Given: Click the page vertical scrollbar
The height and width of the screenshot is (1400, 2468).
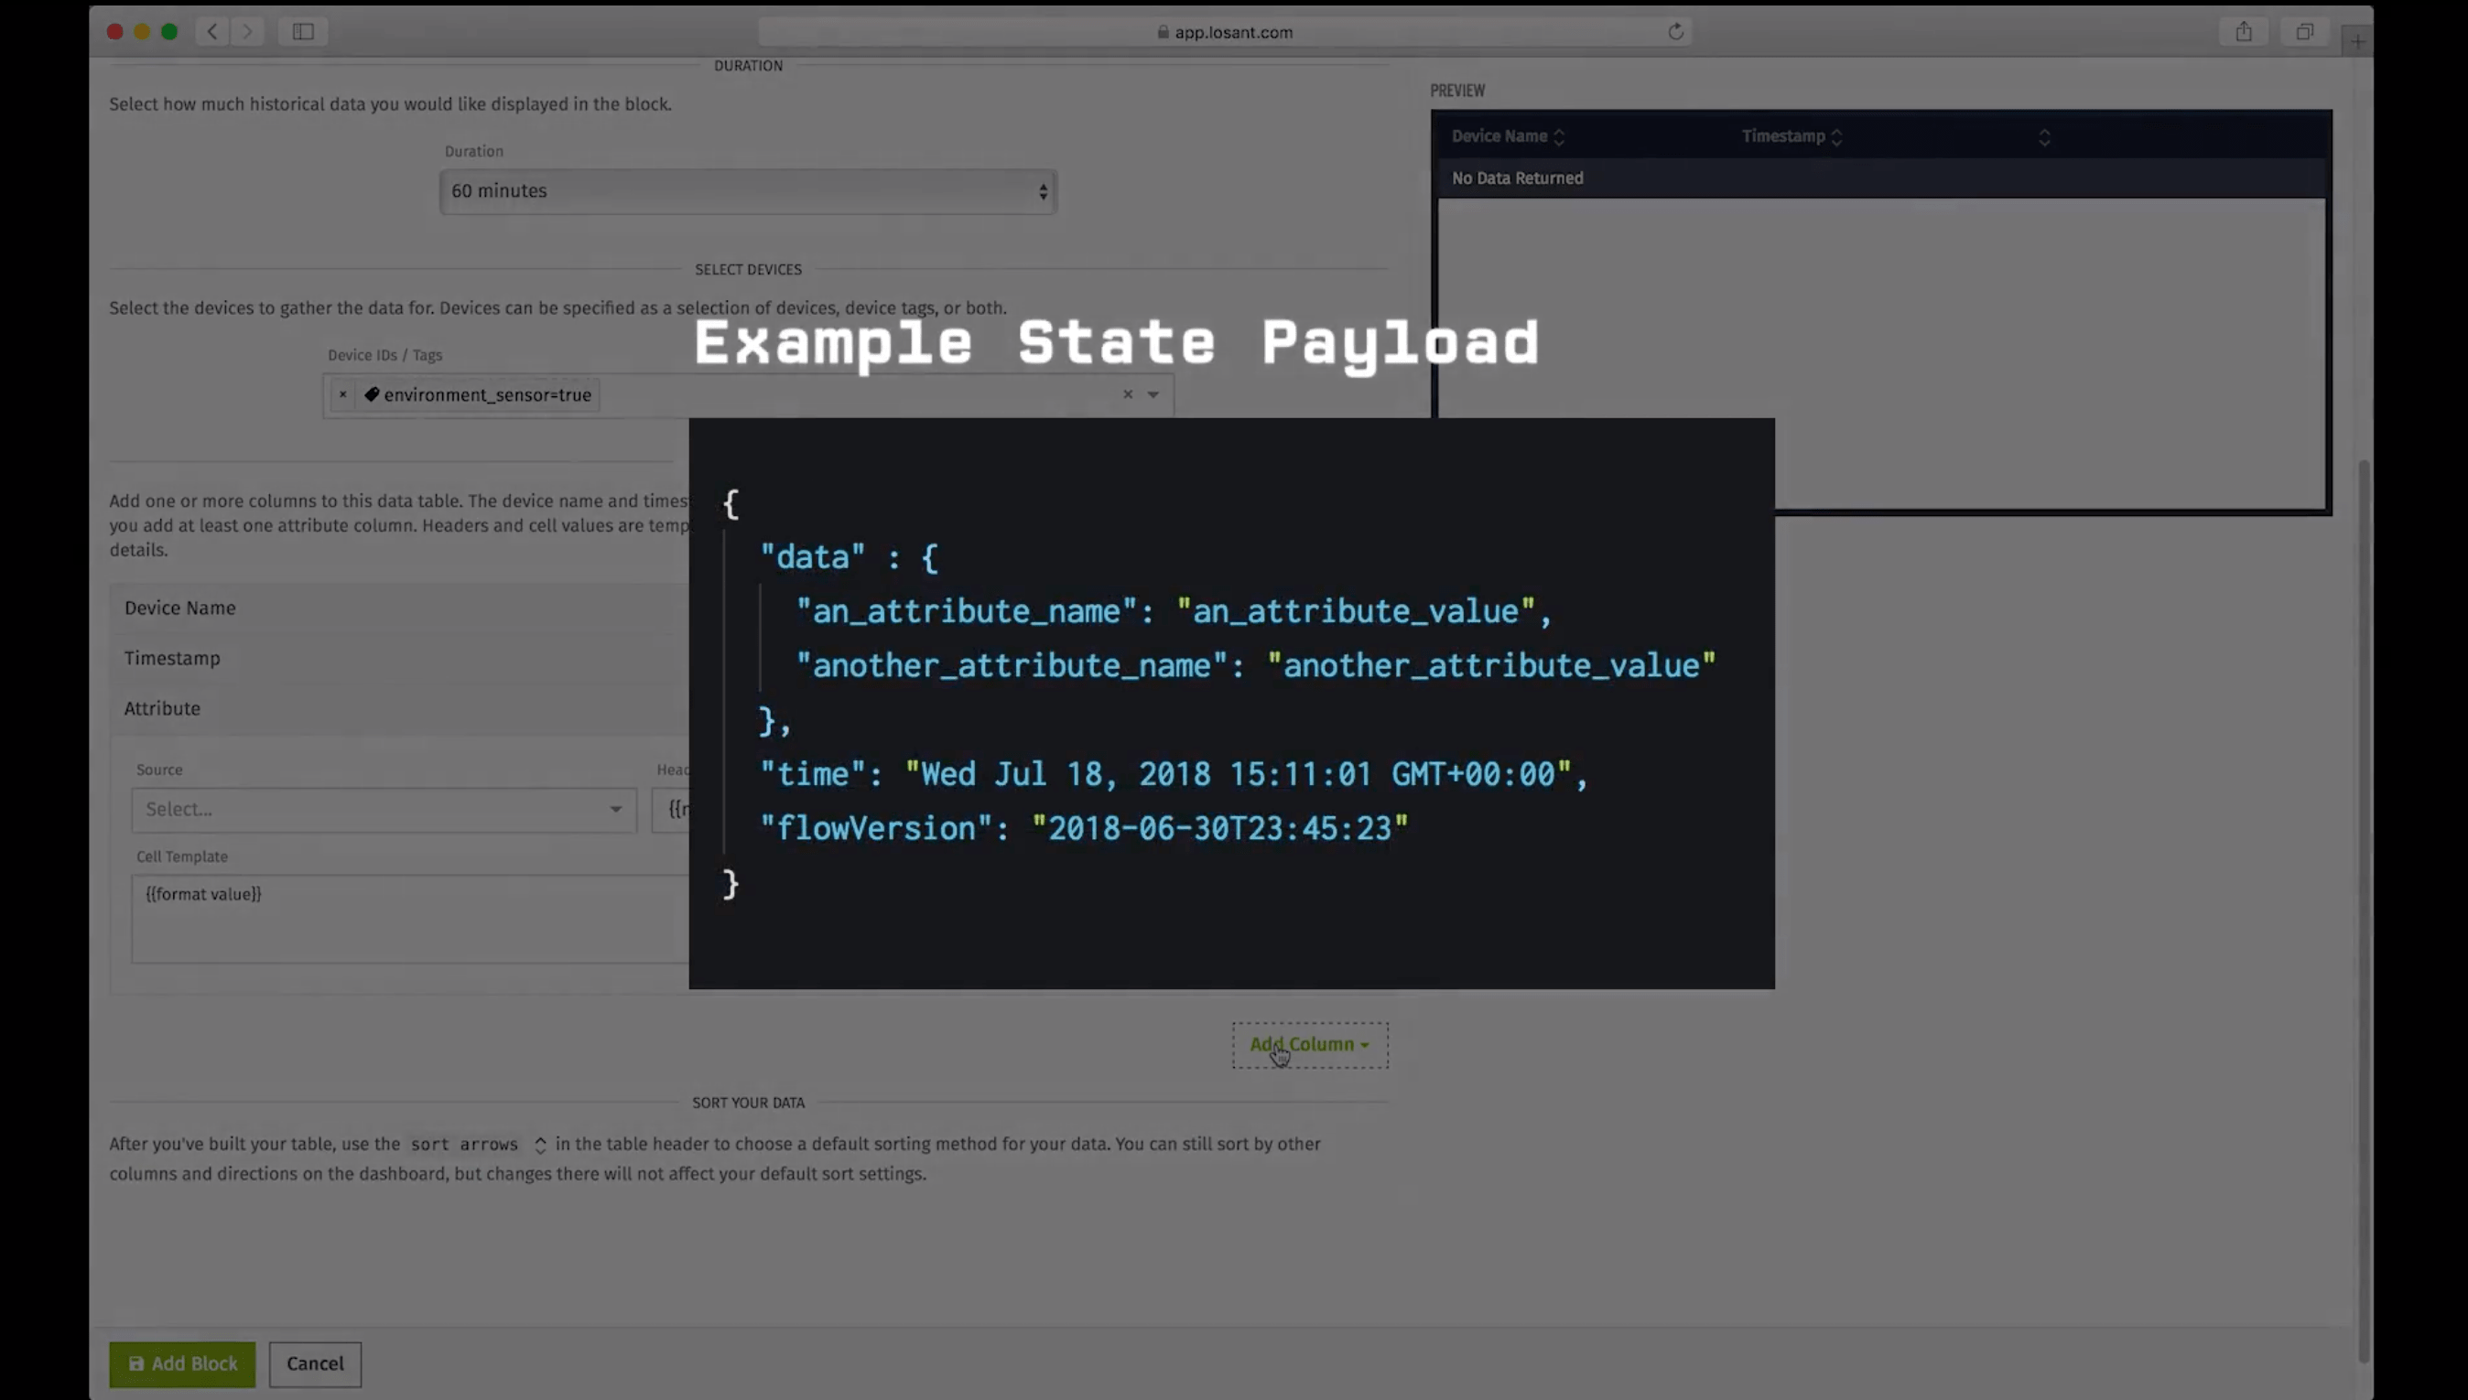Looking at the screenshot, I should pos(2363,910).
